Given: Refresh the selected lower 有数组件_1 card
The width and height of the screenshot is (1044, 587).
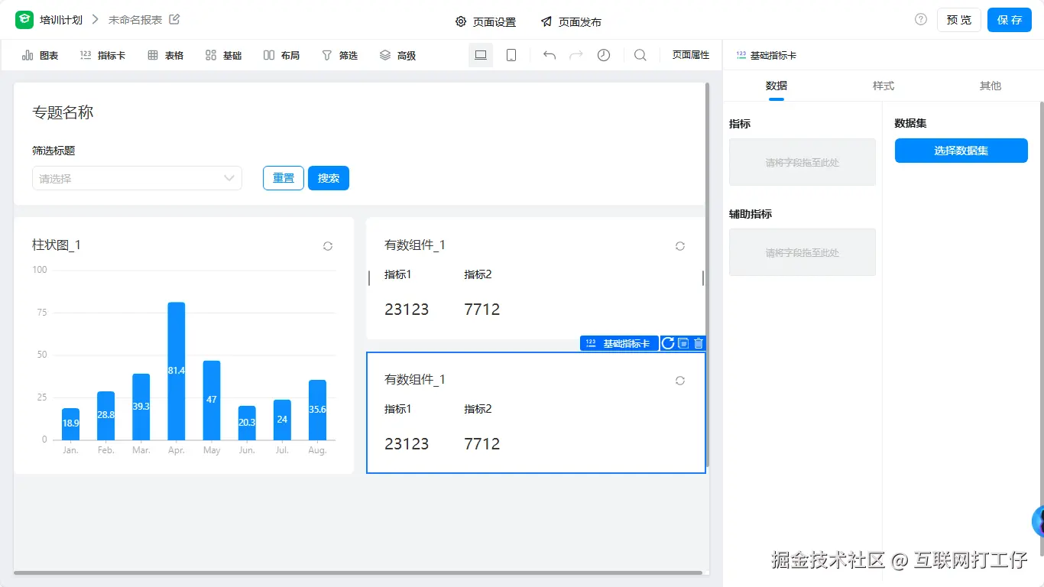Looking at the screenshot, I should [680, 381].
